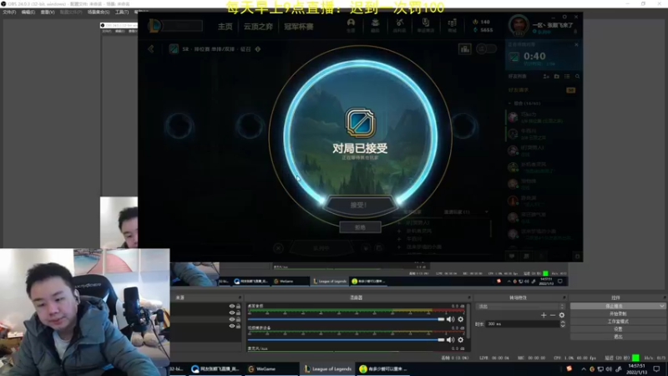Open second mixer track settings gear
Viewport: 668px width, 376px height.
[x=461, y=340]
